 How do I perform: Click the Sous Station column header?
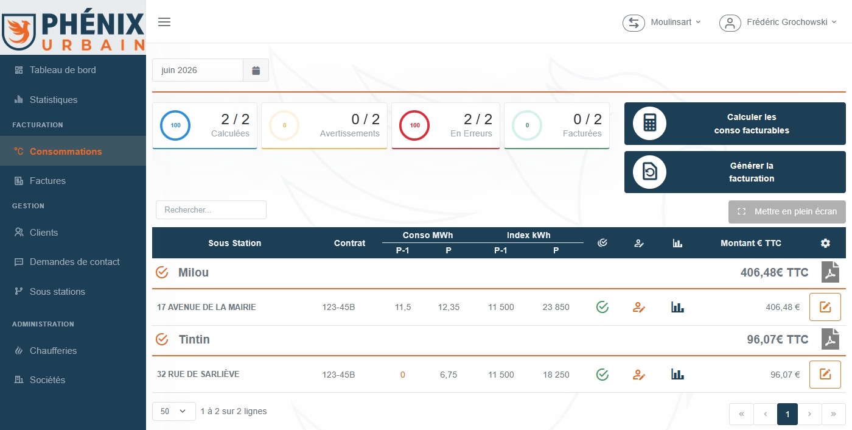click(x=234, y=243)
